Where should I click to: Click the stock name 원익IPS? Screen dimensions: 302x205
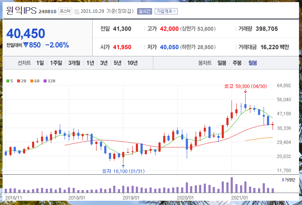tap(21, 10)
